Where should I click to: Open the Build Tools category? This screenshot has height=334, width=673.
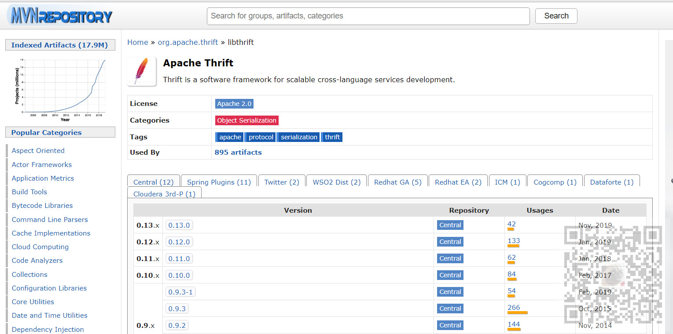coord(29,192)
